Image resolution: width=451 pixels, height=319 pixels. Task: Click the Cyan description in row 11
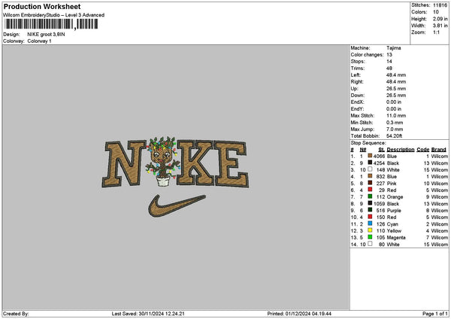[x=392, y=224]
